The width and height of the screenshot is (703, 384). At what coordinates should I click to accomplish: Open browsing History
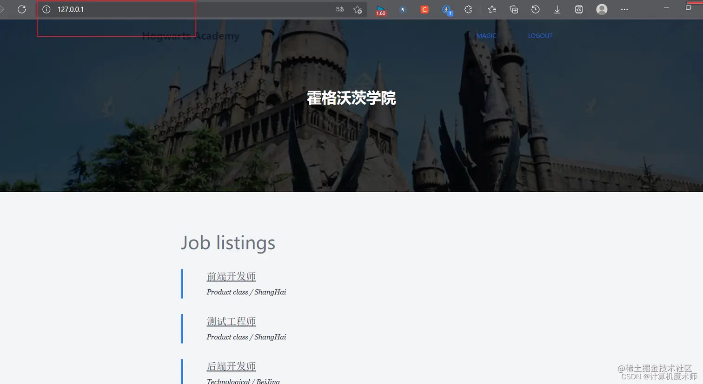point(535,9)
